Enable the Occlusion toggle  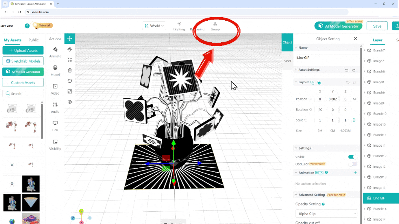(352, 164)
